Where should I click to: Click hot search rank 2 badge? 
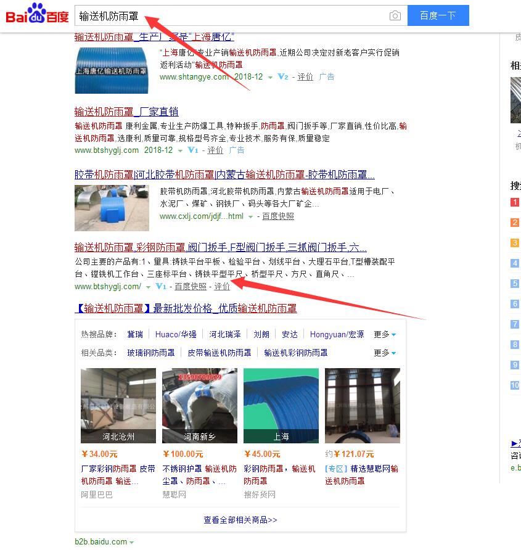coord(515,223)
